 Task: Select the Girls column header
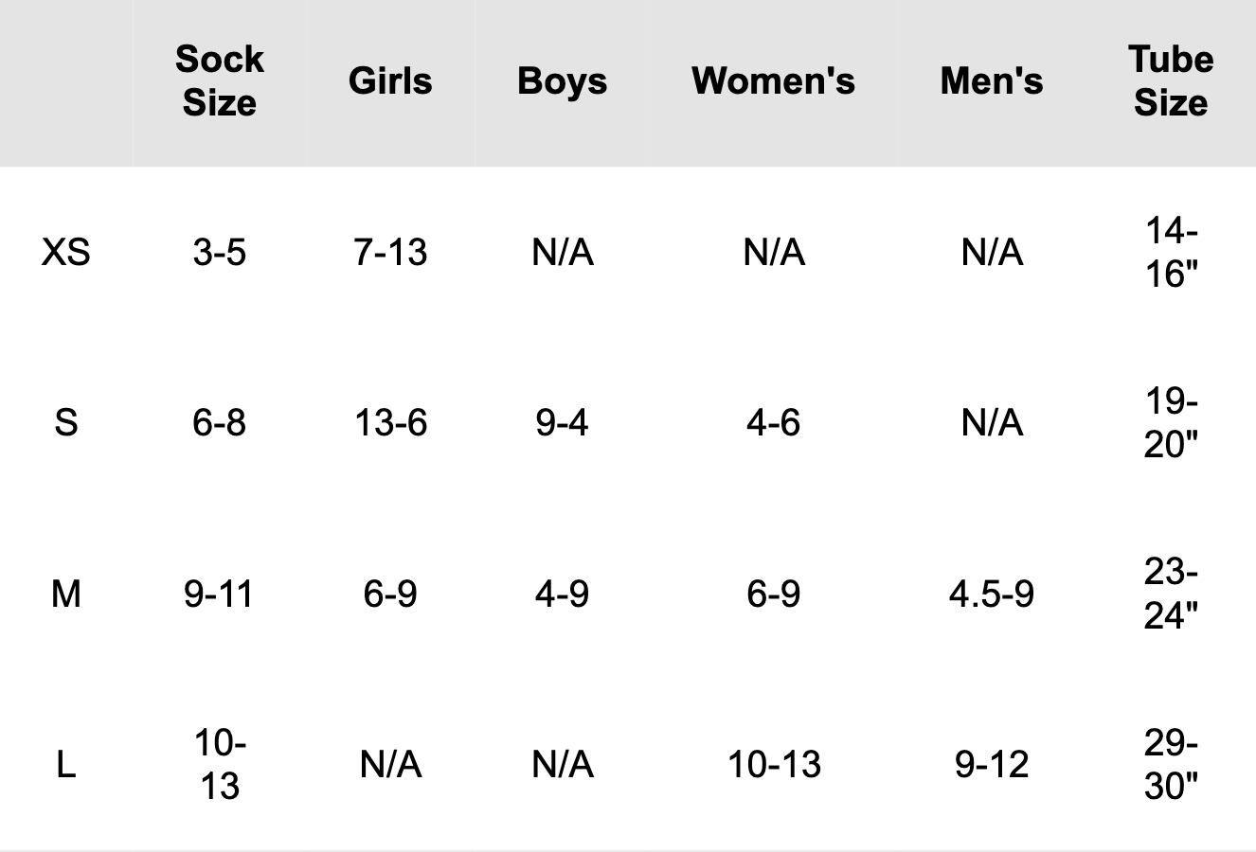tap(390, 81)
